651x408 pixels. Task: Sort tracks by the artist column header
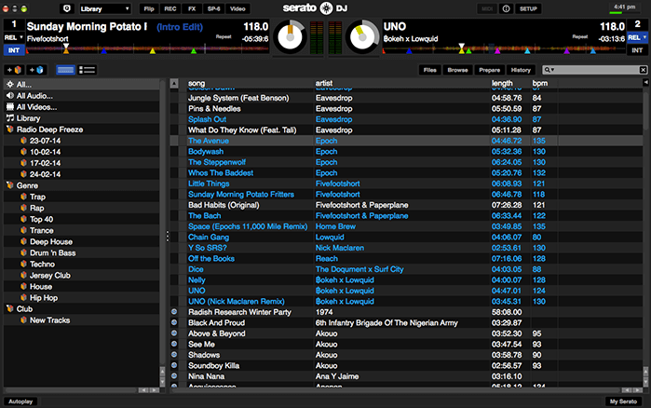click(x=324, y=84)
